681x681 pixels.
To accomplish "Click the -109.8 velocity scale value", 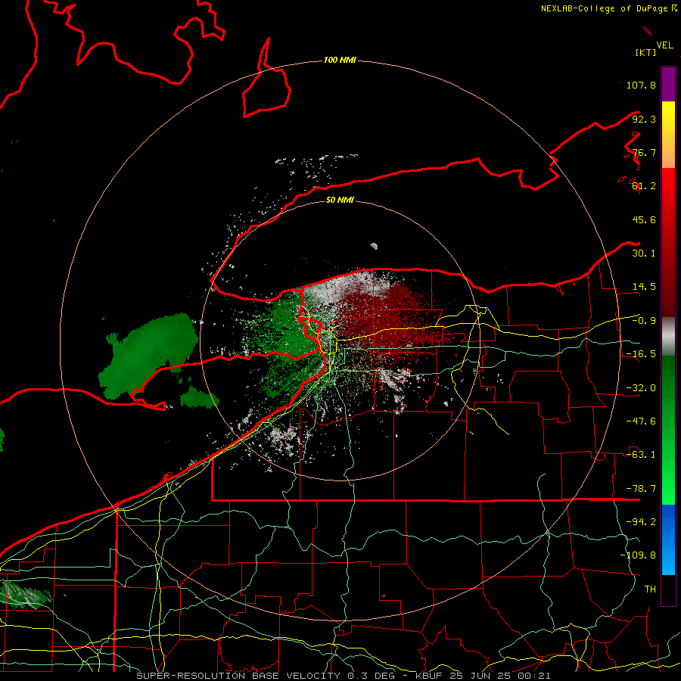I will pos(638,555).
